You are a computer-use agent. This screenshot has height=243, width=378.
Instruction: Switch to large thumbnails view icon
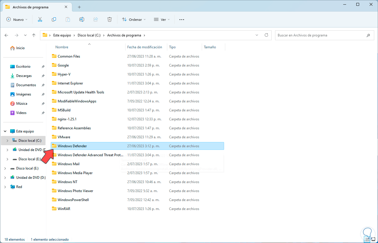(x=374, y=240)
